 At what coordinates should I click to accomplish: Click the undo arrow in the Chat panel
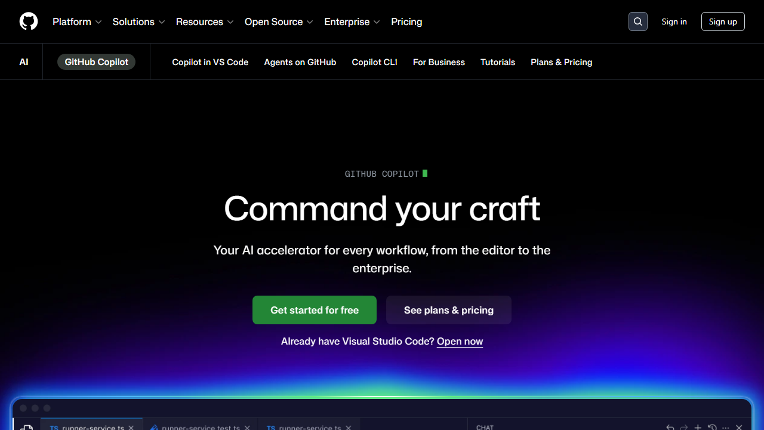point(670,428)
